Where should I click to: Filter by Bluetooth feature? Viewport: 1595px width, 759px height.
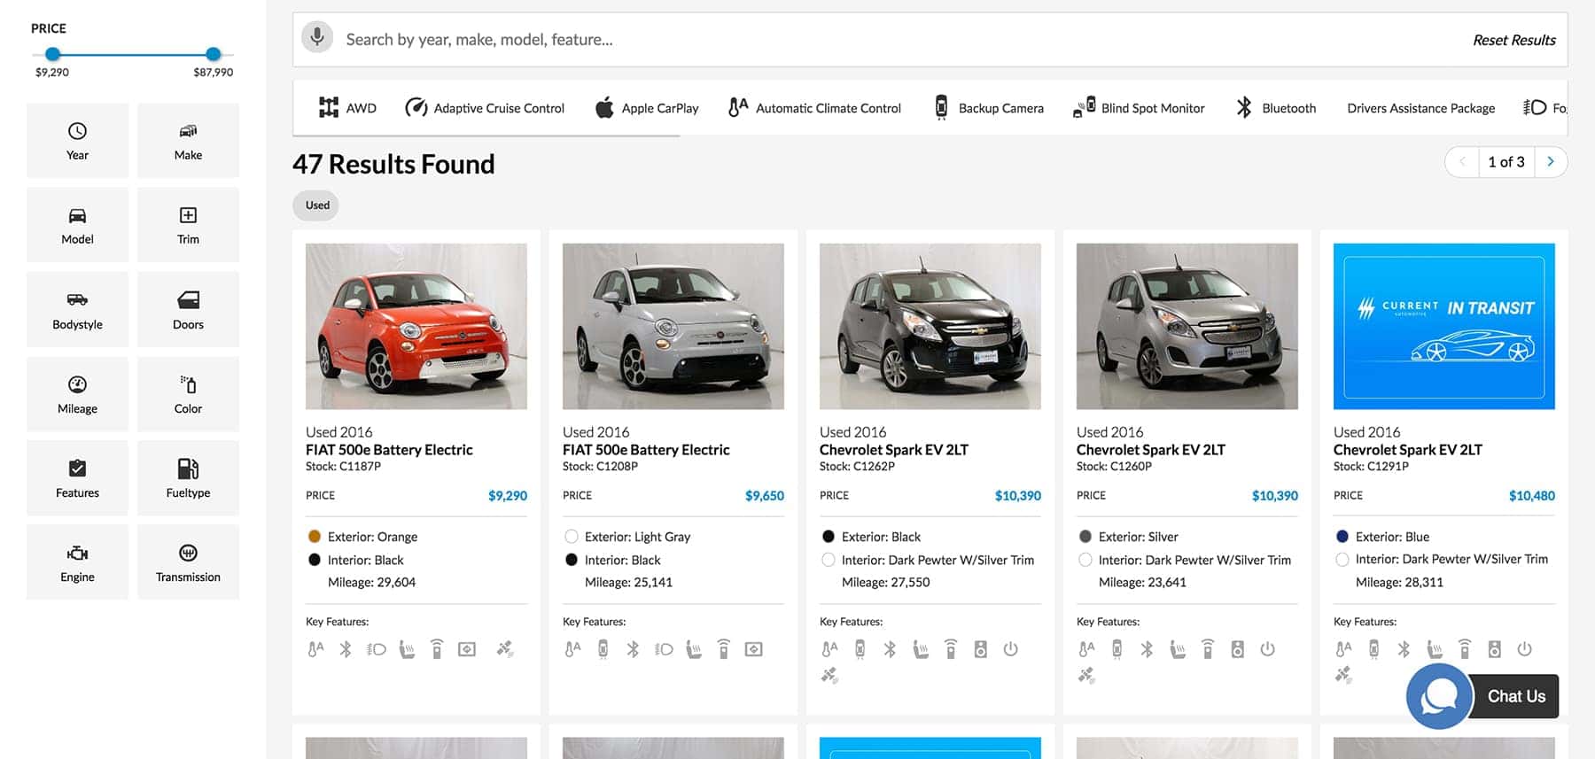1276,108
